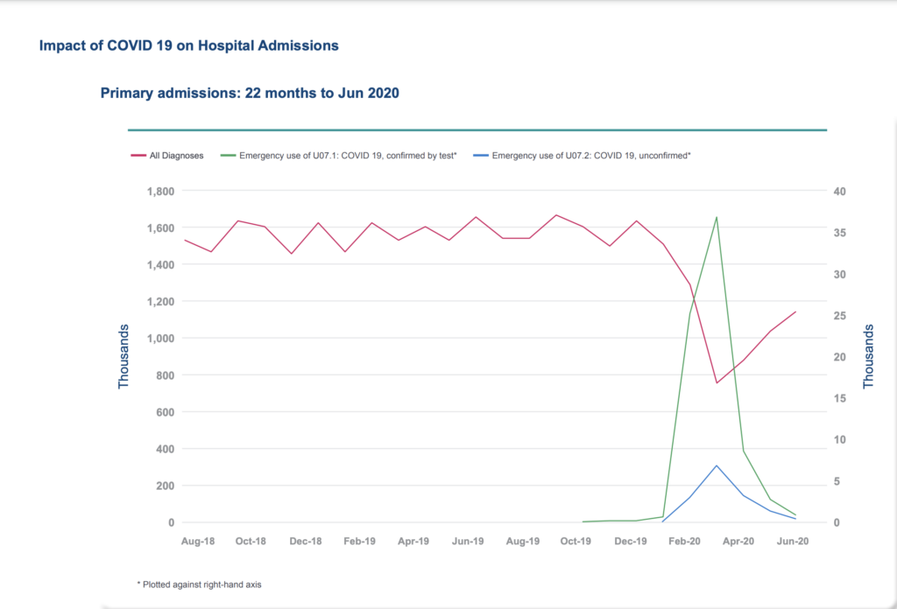Image resolution: width=897 pixels, height=609 pixels.
Task: Click the "1,000" tick label
Action: coord(161,339)
